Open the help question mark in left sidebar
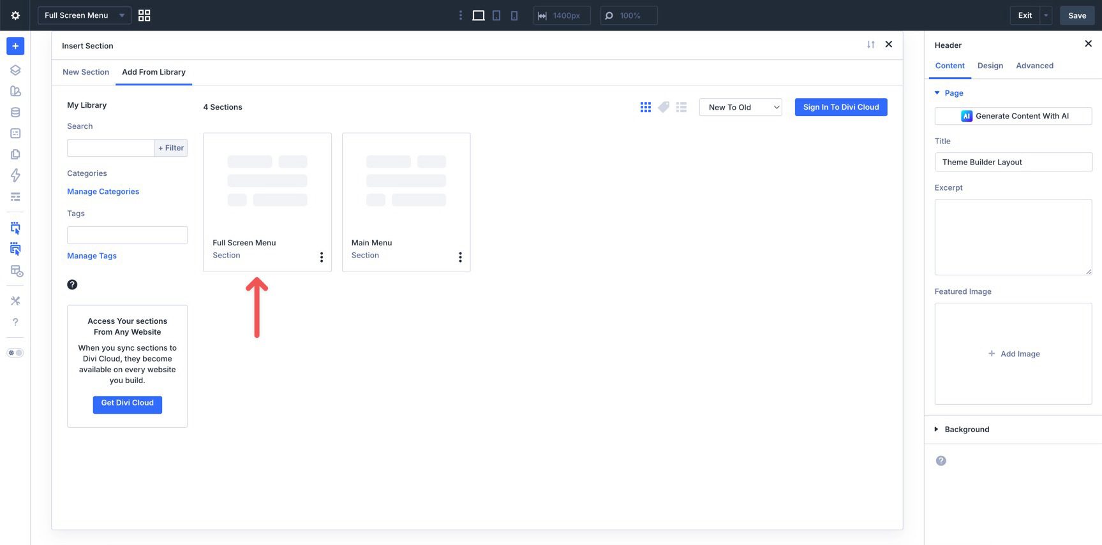The image size is (1102, 545). tap(15, 322)
